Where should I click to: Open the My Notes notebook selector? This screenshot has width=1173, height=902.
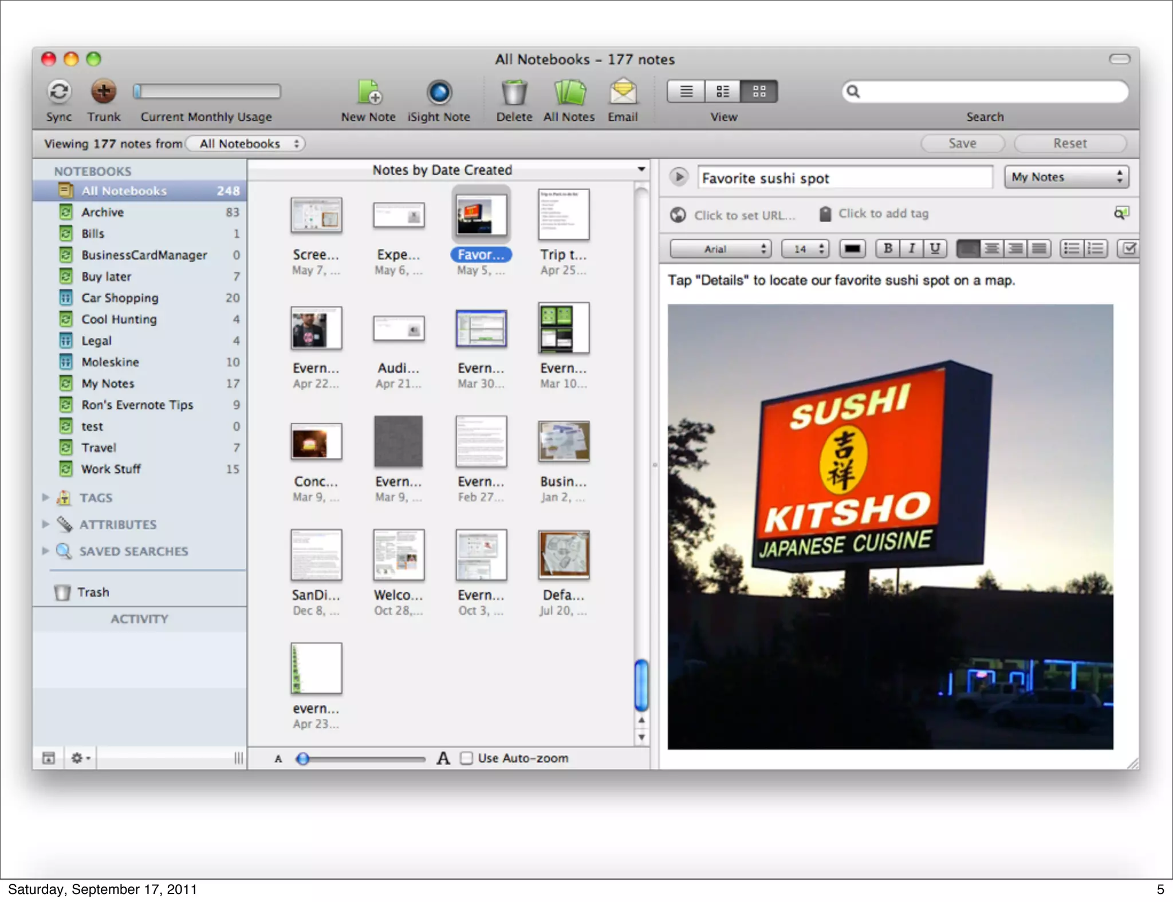click(x=1066, y=177)
